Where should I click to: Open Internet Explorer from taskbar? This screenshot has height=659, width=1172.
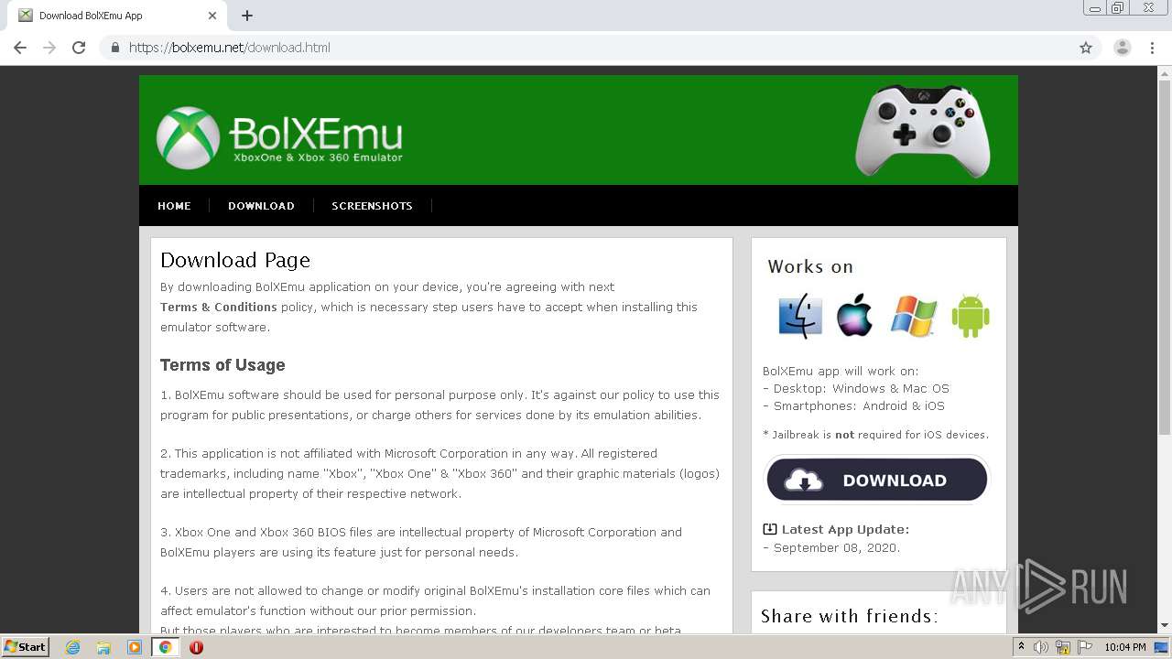click(72, 647)
